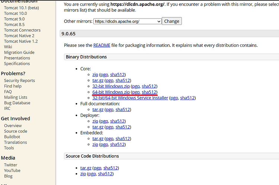Open pgp for Full documentation tar.gz
This screenshot has width=279, height=185.
pos(110,109)
